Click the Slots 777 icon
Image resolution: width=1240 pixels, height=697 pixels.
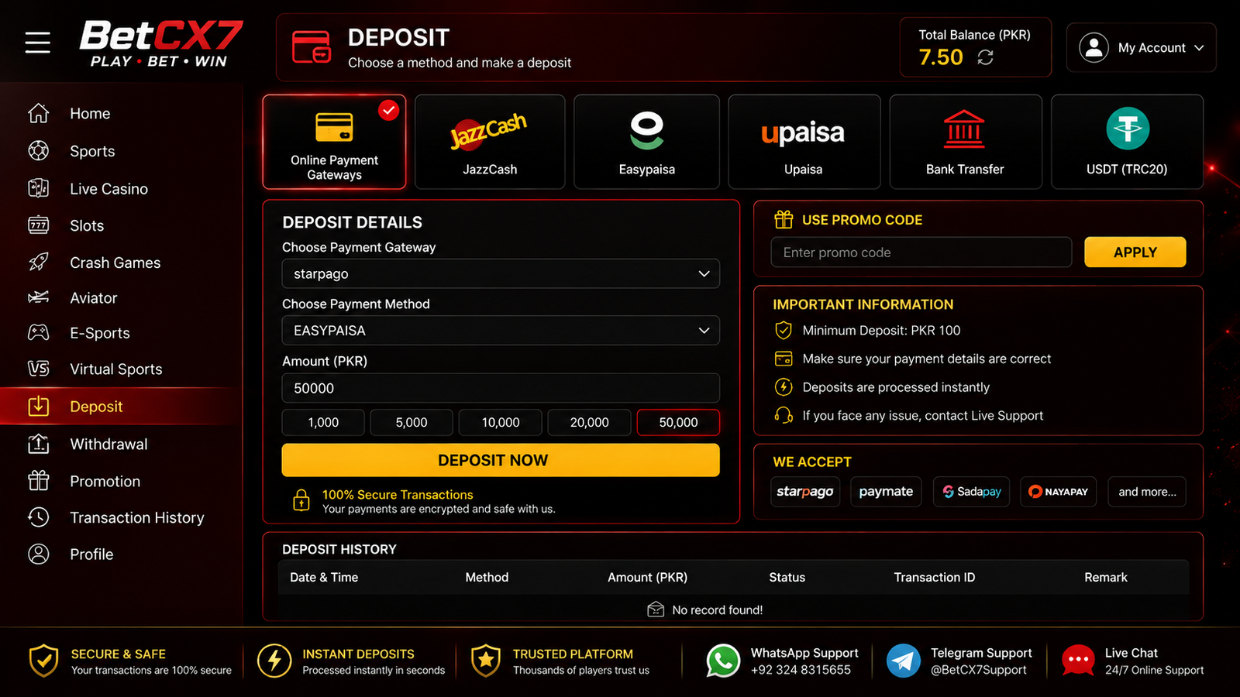tap(39, 225)
